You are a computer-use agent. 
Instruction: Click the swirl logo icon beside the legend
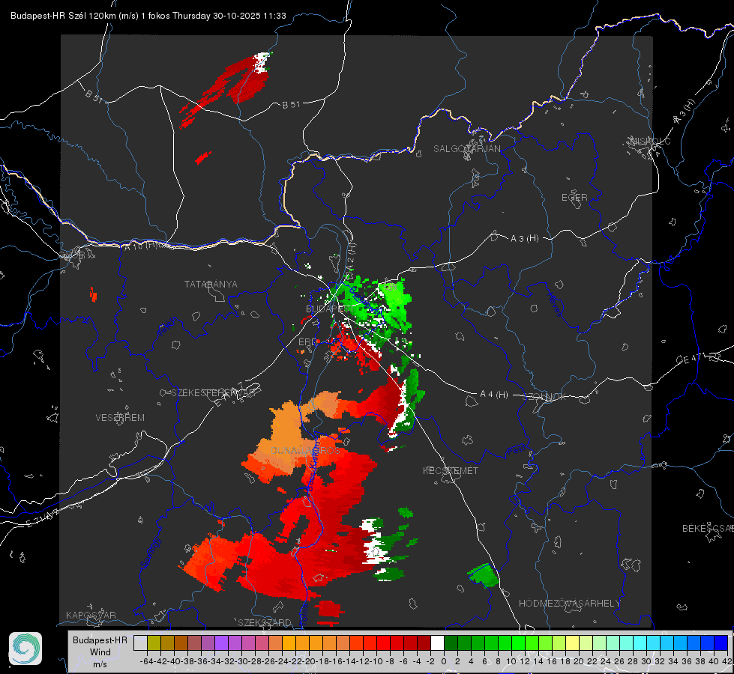[25, 649]
